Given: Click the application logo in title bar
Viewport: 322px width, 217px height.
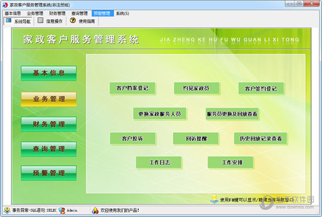Looking at the screenshot, I should (5, 5).
